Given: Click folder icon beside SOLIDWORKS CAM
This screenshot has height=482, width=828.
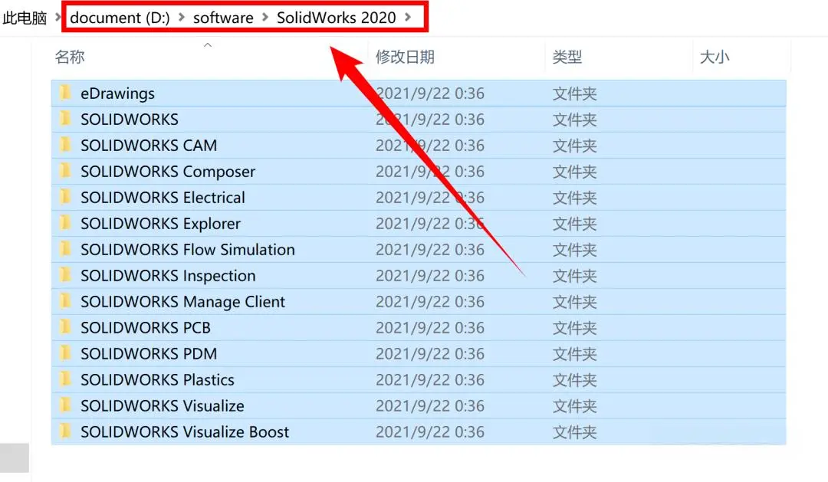Looking at the screenshot, I should pos(65,145).
